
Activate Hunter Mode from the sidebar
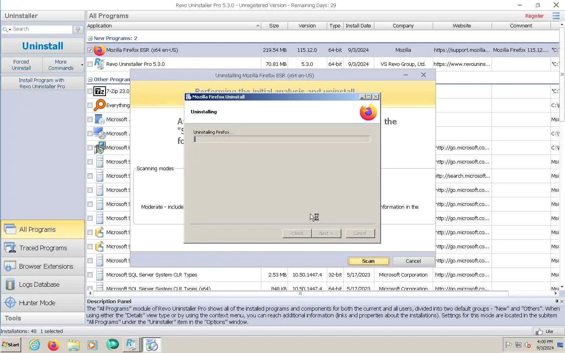click(42, 303)
